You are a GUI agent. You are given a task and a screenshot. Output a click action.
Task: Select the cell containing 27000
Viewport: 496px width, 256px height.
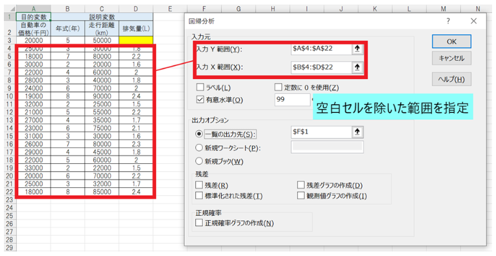coord(34,120)
